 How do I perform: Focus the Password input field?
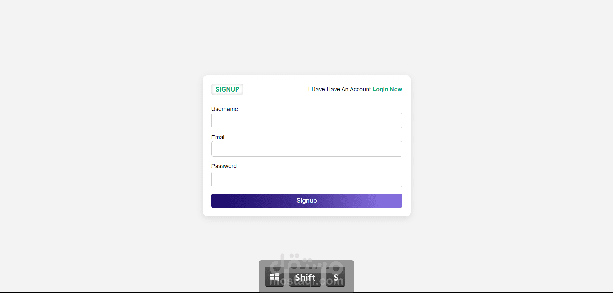coord(306,179)
